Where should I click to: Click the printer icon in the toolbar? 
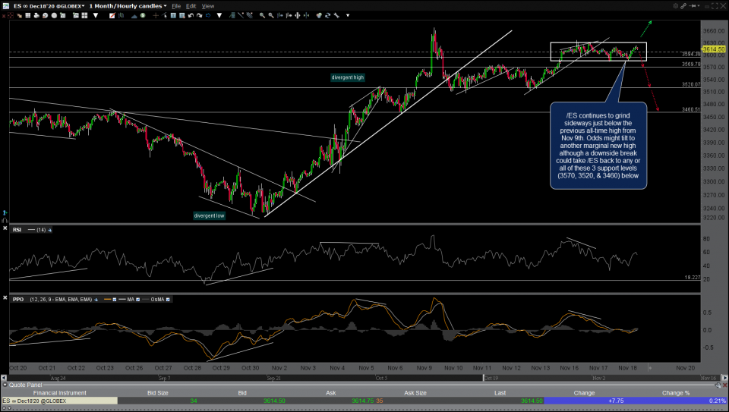pyautogui.click(x=36, y=15)
